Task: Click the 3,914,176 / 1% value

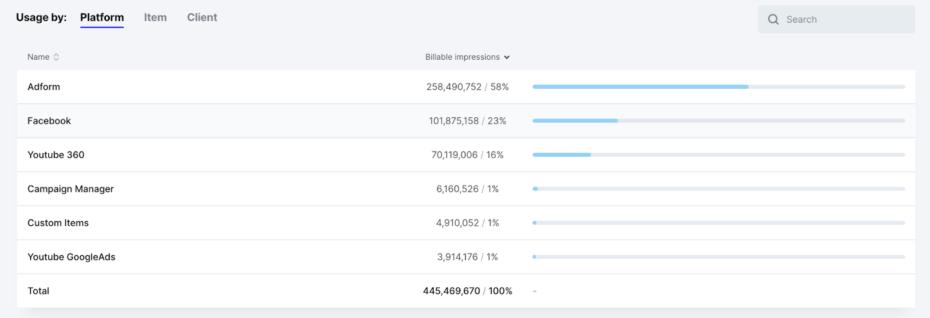Action: (x=467, y=257)
